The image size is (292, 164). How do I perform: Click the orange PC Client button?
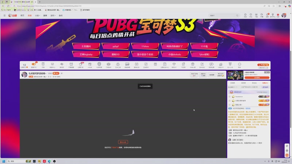[263, 65]
